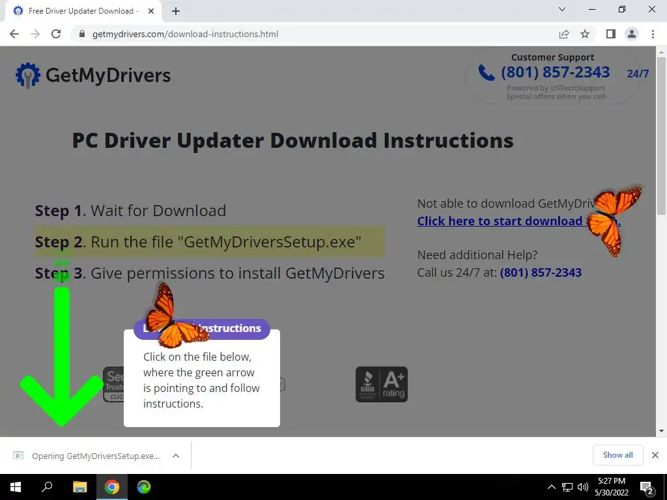This screenshot has height=500, width=667.
Task: Click the 'Step 2. Run the file' text
Action: point(198,242)
